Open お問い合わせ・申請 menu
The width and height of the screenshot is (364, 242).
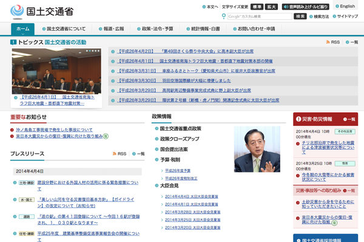click(254, 29)
